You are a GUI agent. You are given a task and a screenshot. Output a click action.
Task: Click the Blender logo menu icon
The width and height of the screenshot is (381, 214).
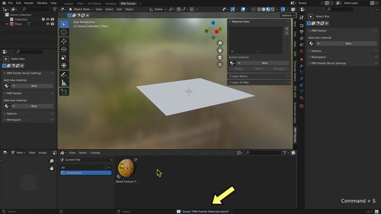pyautogui.click(x=4, y=3)
